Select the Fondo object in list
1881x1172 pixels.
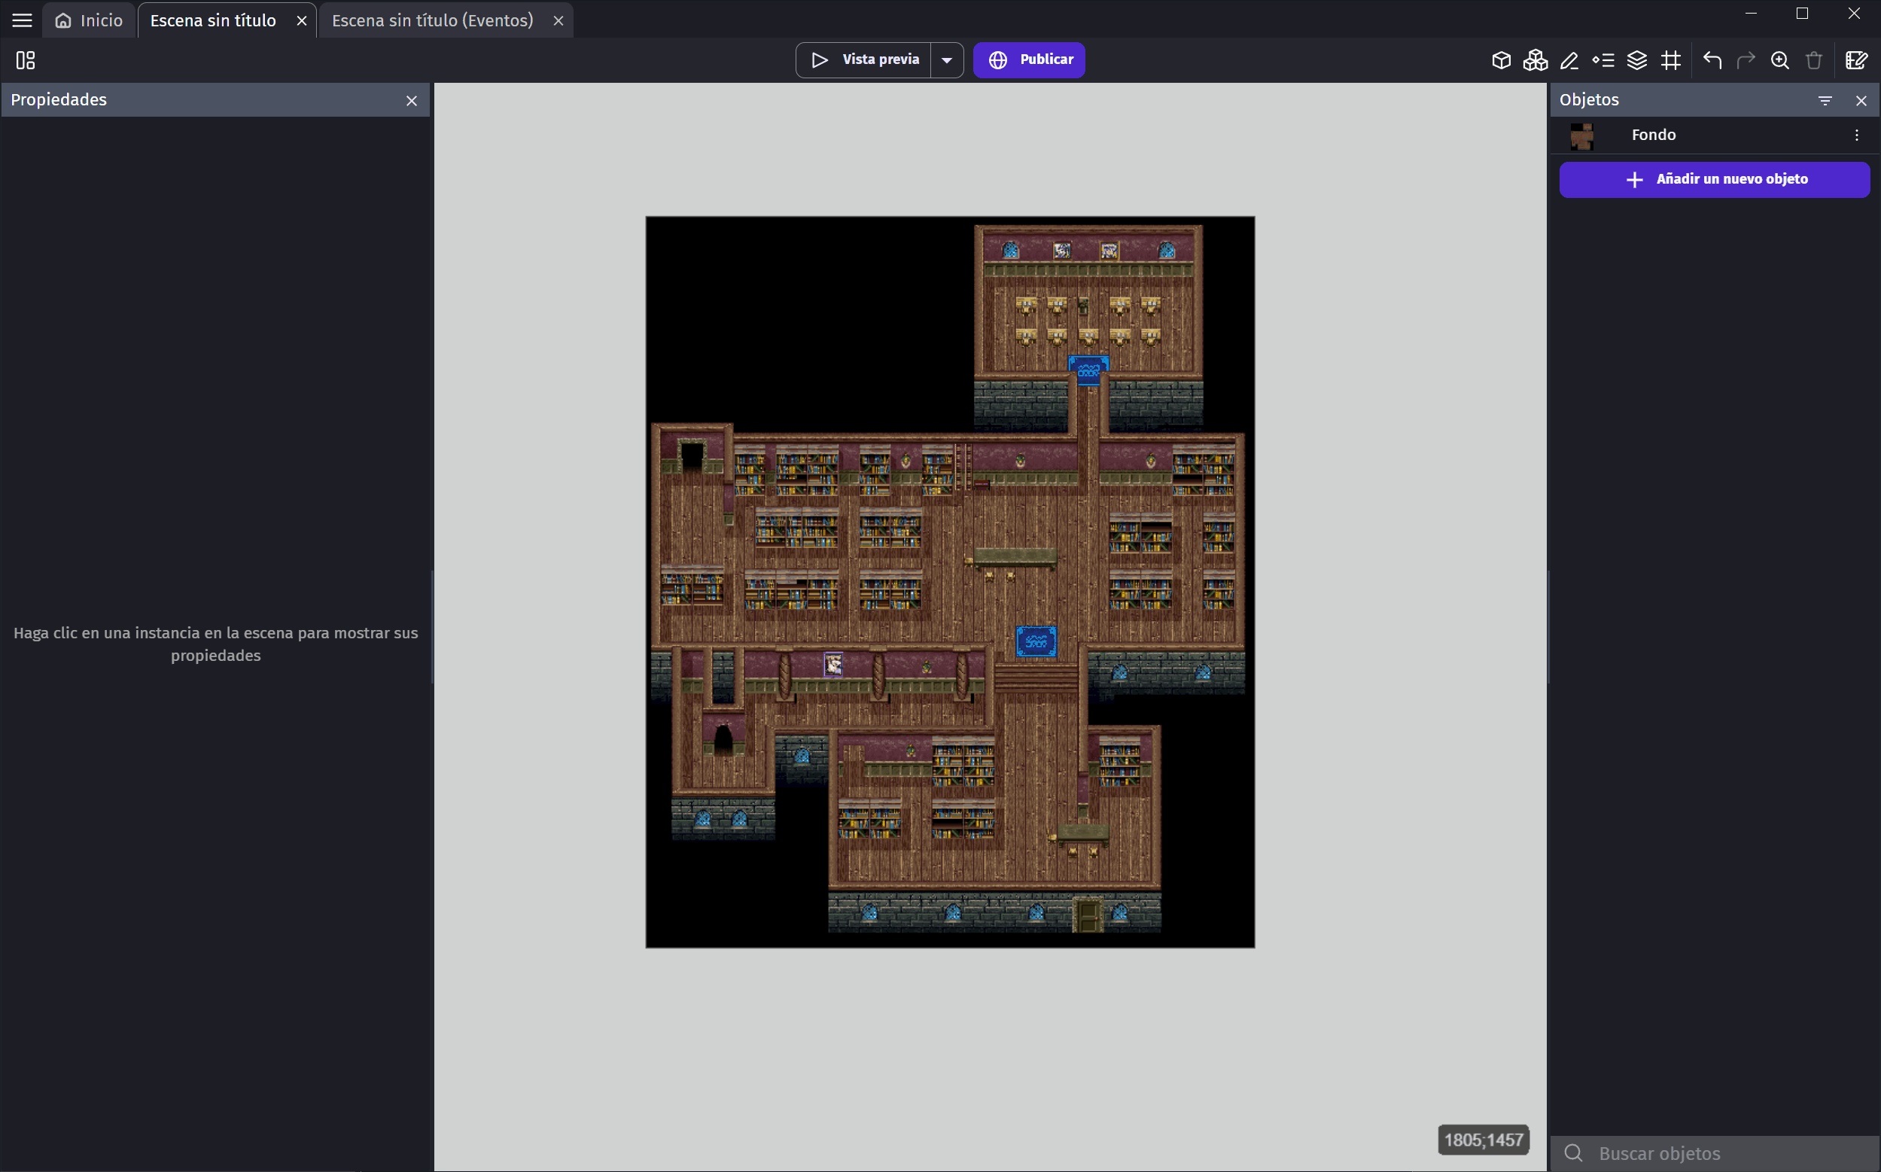1715,135
